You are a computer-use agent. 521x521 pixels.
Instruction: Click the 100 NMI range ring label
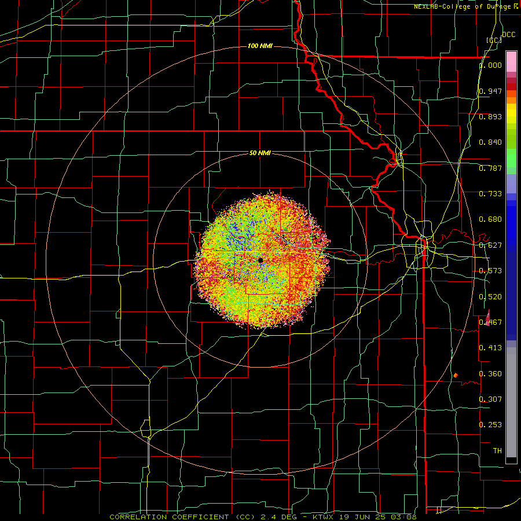(260, 46)
